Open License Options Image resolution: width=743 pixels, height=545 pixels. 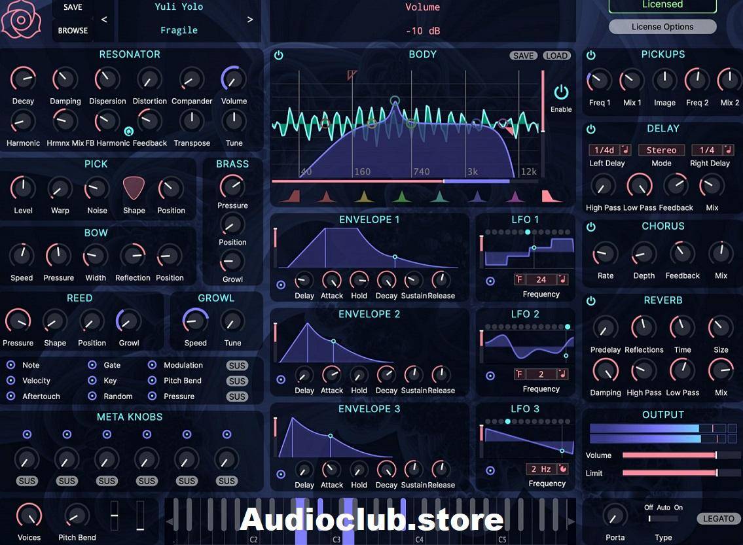(662, 27)
